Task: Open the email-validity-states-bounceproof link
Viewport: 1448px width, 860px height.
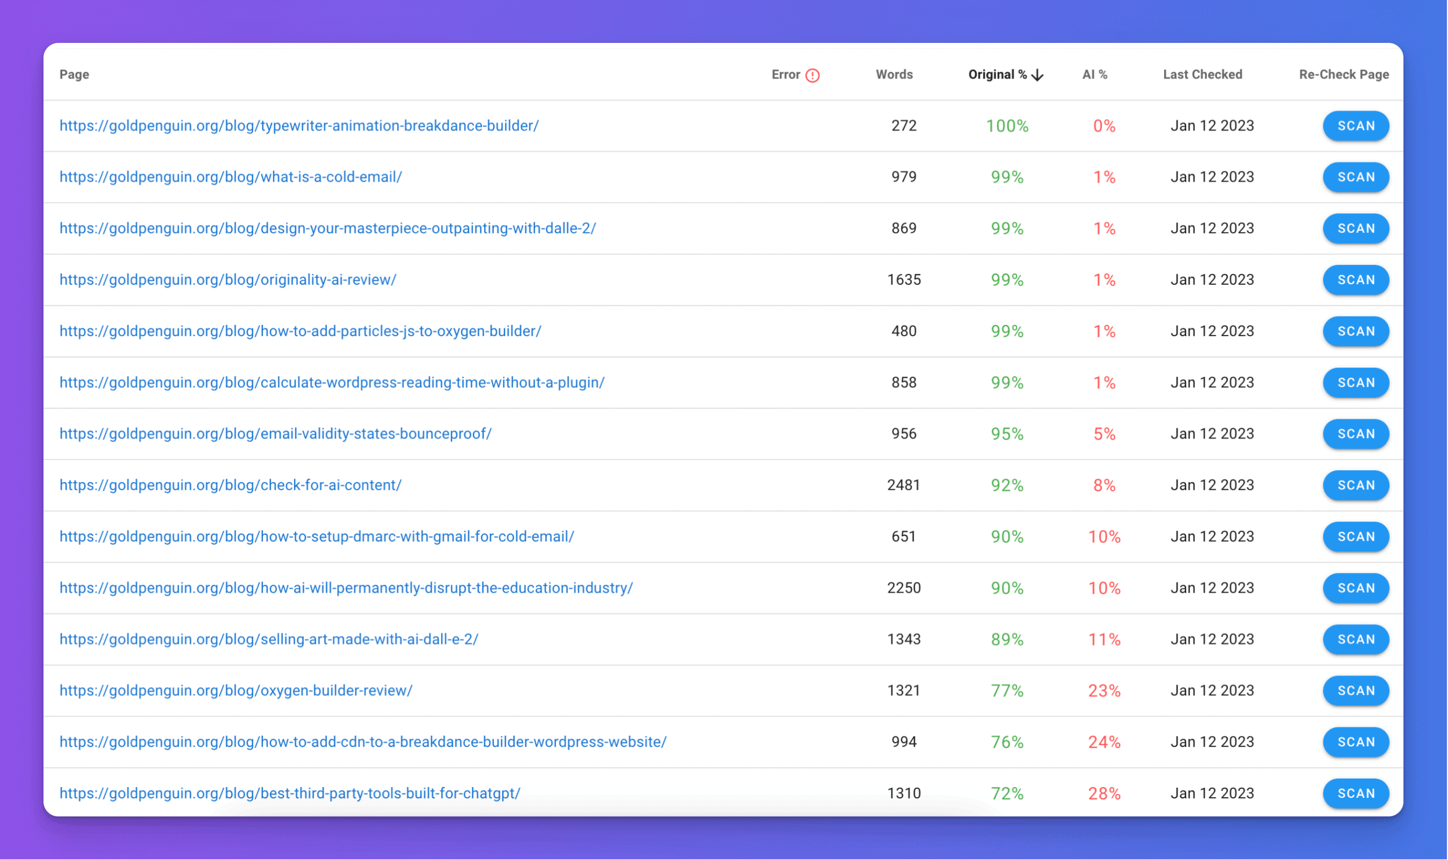Action: pos(275,434)
